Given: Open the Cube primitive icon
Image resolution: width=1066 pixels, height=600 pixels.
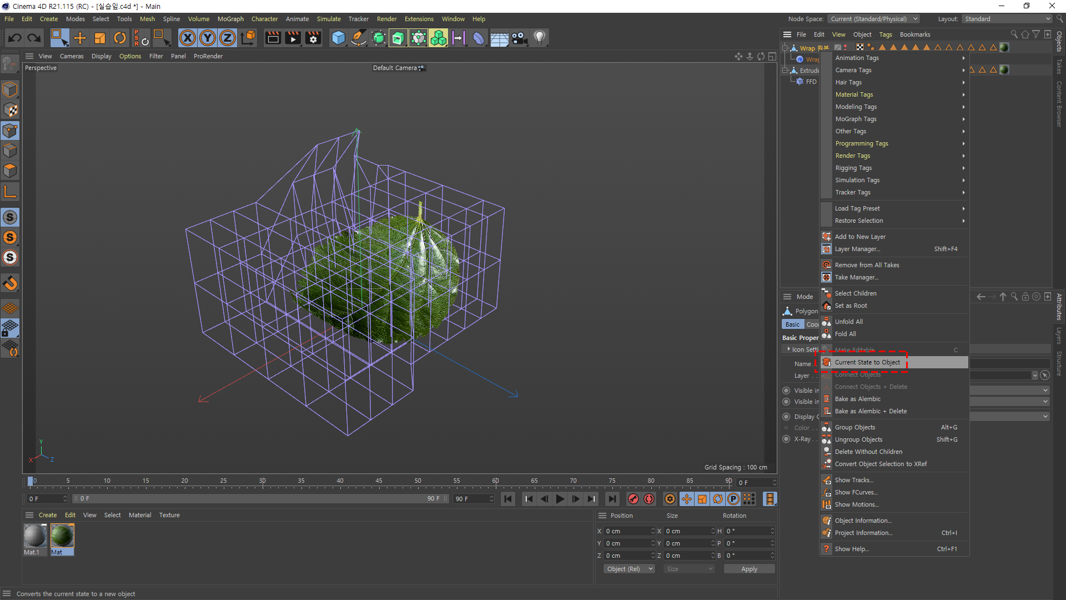Looking at the screenshot, I should pyautogui.click(x=338, y=38).
